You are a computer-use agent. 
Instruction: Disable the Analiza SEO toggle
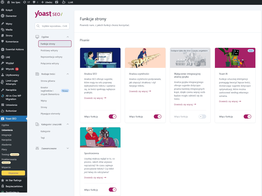point(112,116)
